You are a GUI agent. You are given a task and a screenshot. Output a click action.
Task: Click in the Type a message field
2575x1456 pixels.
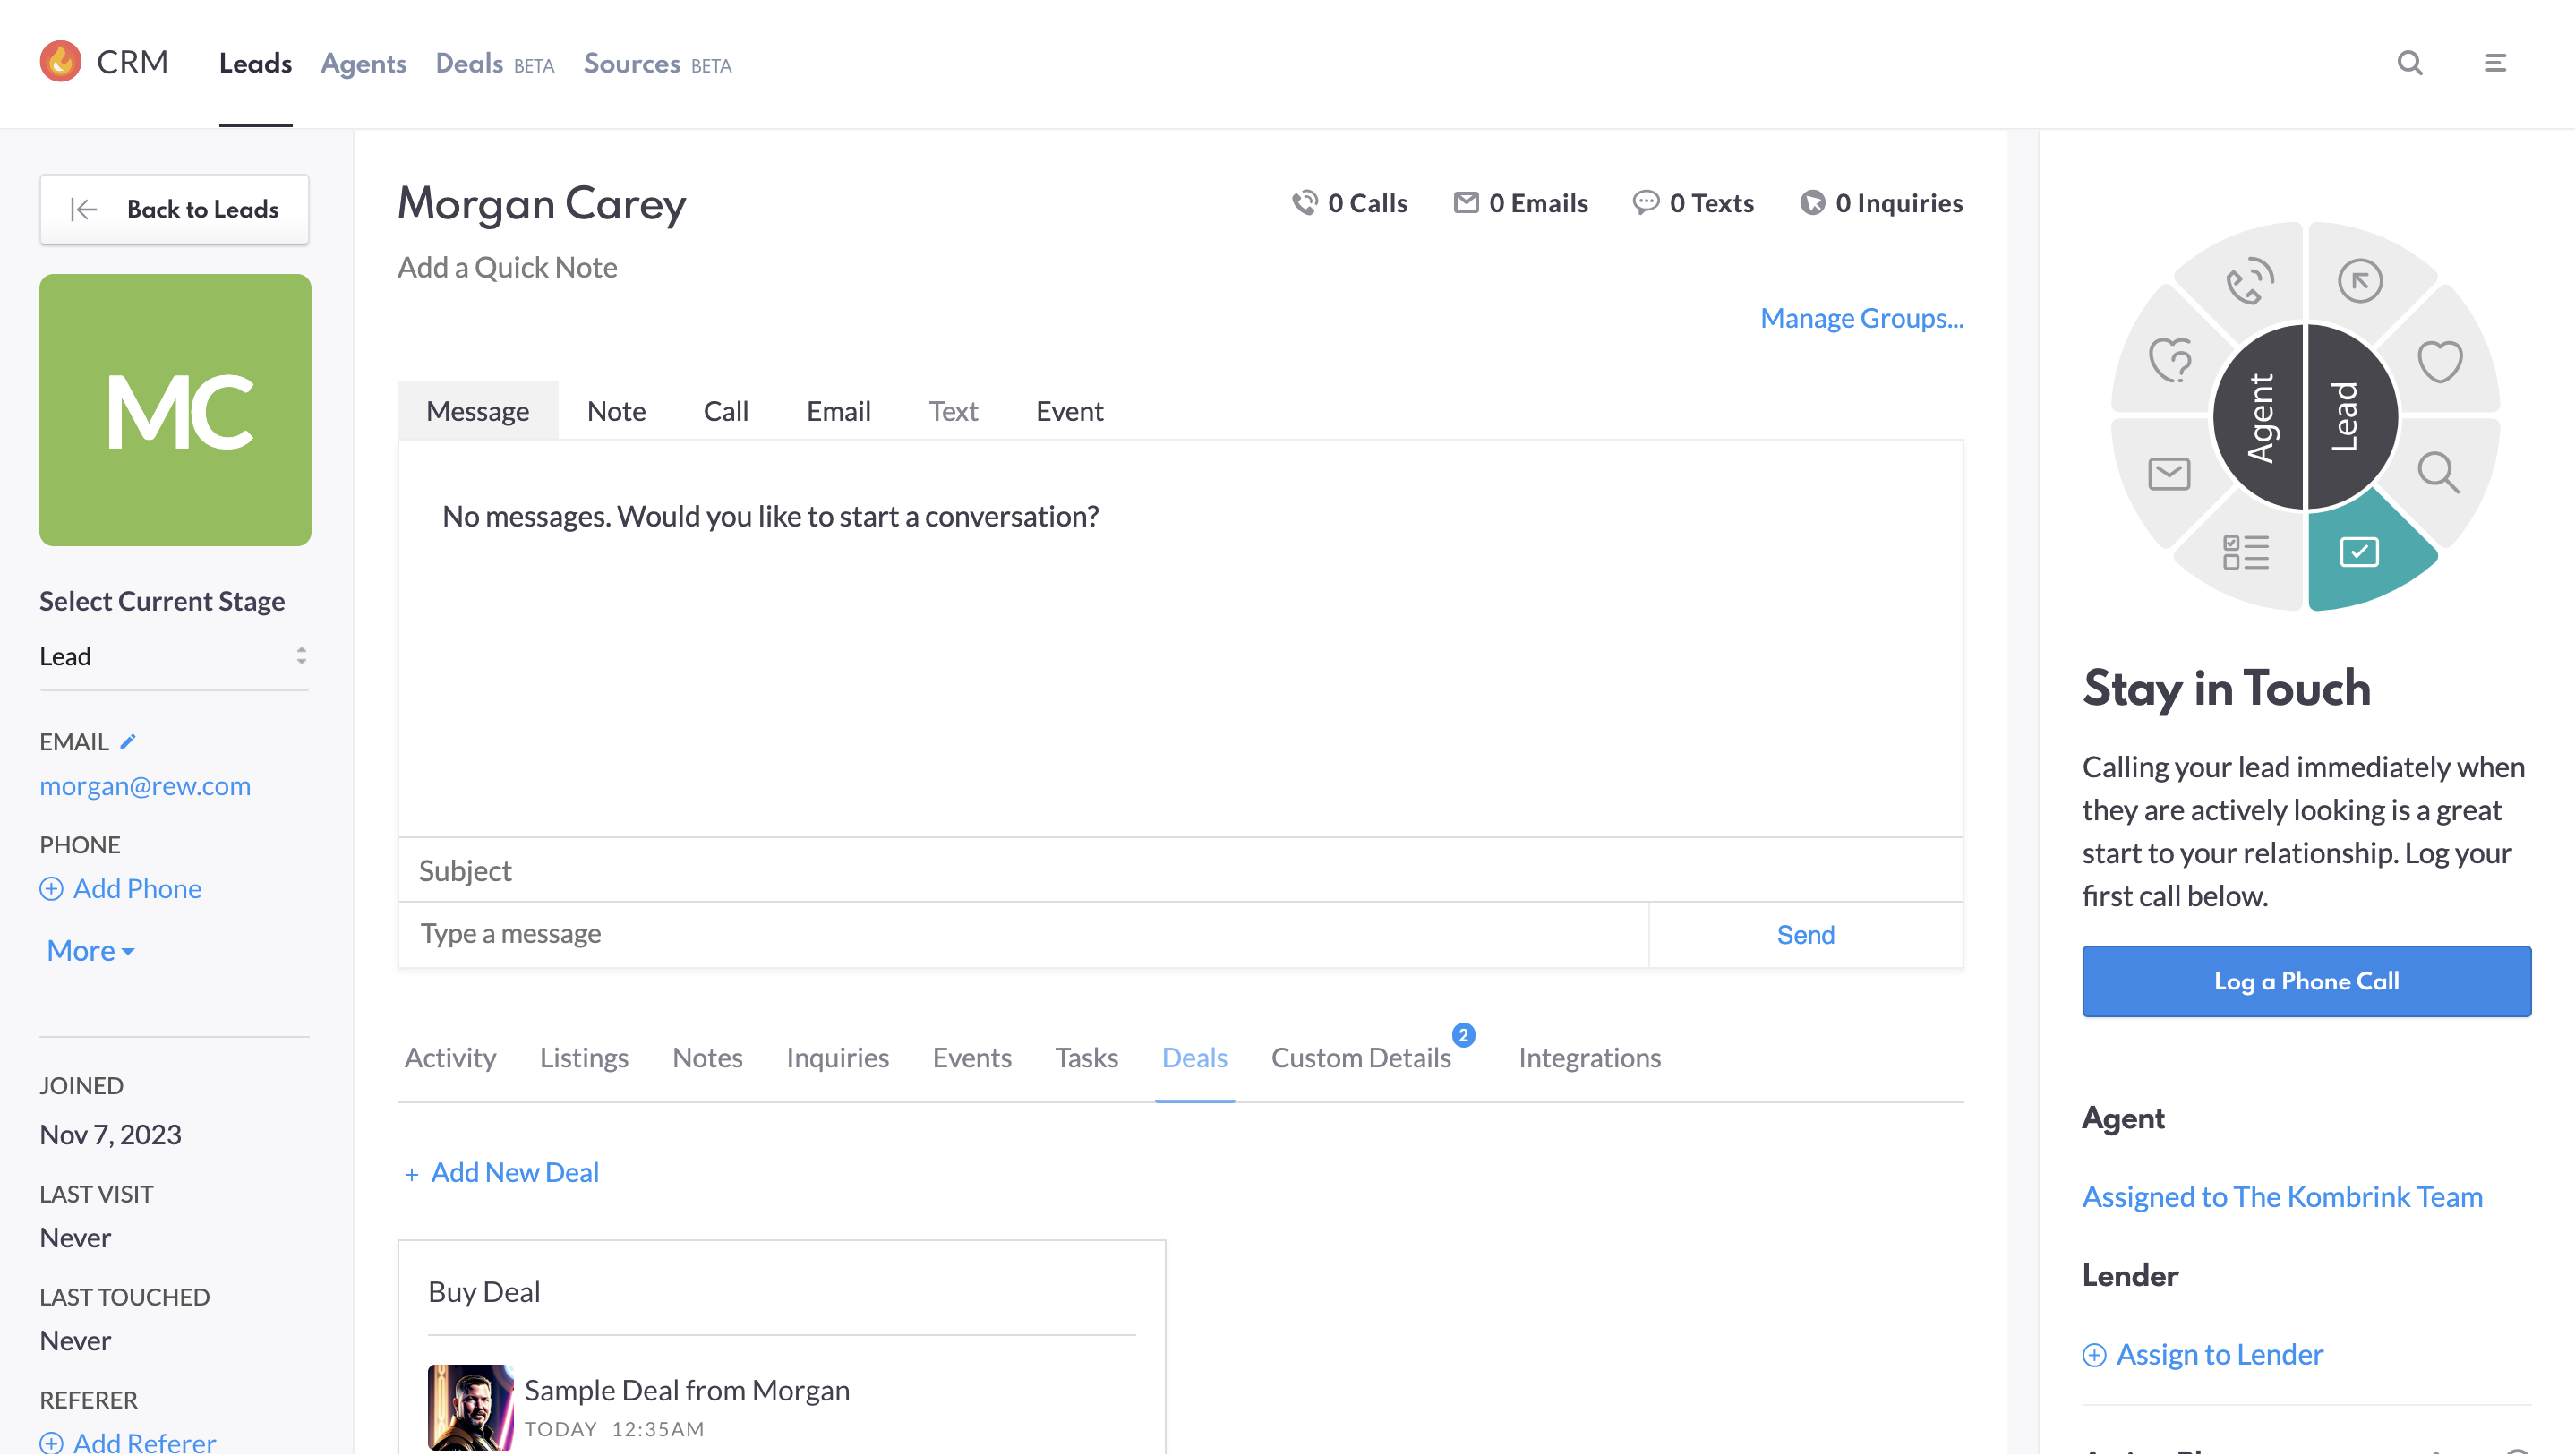1023,934
